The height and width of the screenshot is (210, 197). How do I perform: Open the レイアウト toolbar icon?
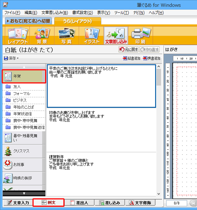pyautogui.click(x=18, y=36)
